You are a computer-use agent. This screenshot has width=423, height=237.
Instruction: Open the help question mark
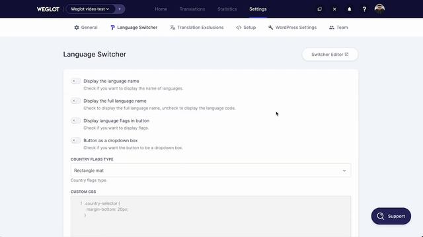pos(364,9)
